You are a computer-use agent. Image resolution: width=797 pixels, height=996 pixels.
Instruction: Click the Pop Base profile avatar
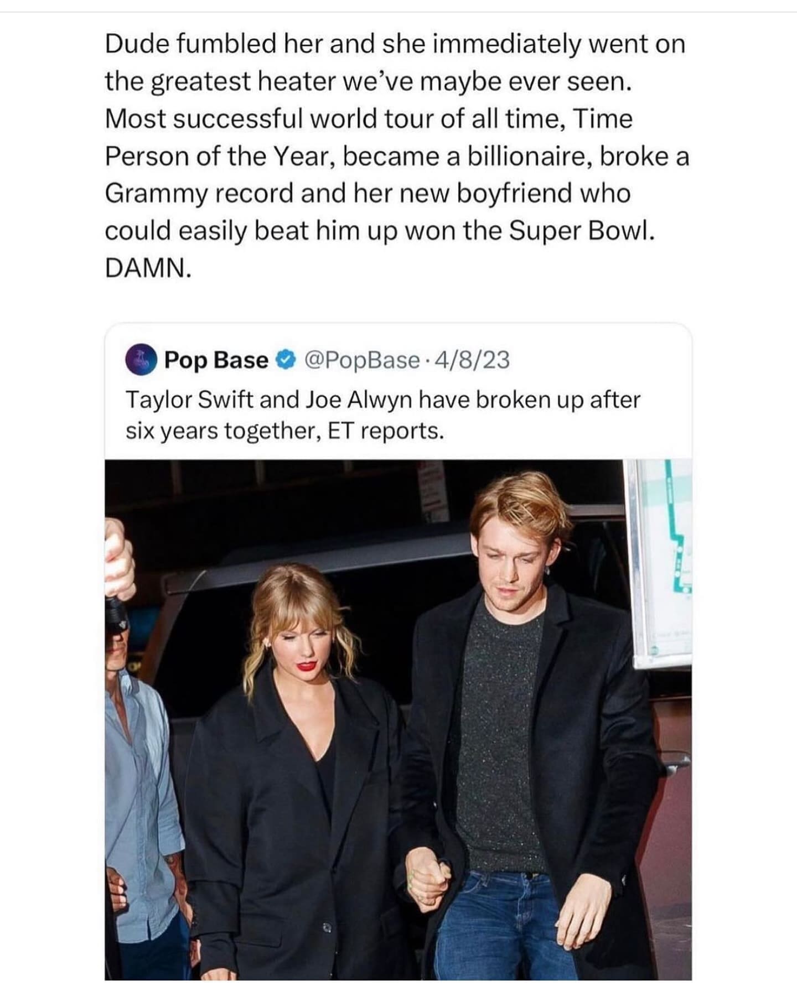pyautogui.click(x=141, y=360)
